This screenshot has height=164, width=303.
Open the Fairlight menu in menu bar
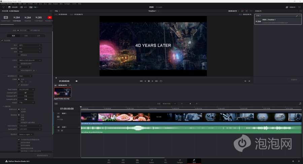[67, 4]
